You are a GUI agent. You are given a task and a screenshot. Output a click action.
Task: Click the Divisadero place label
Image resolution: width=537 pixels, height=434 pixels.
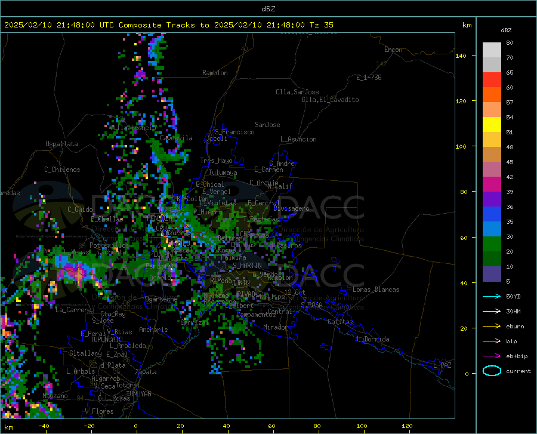click(x=291, y=208)
